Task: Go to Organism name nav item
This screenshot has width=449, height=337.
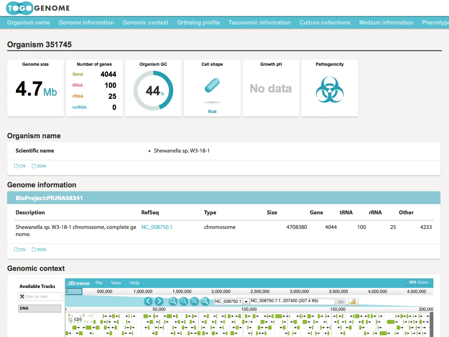Action: click(28, 22)
